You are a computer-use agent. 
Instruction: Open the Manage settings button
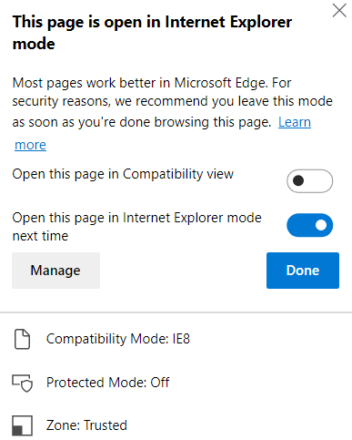click(x=55, y=271)
